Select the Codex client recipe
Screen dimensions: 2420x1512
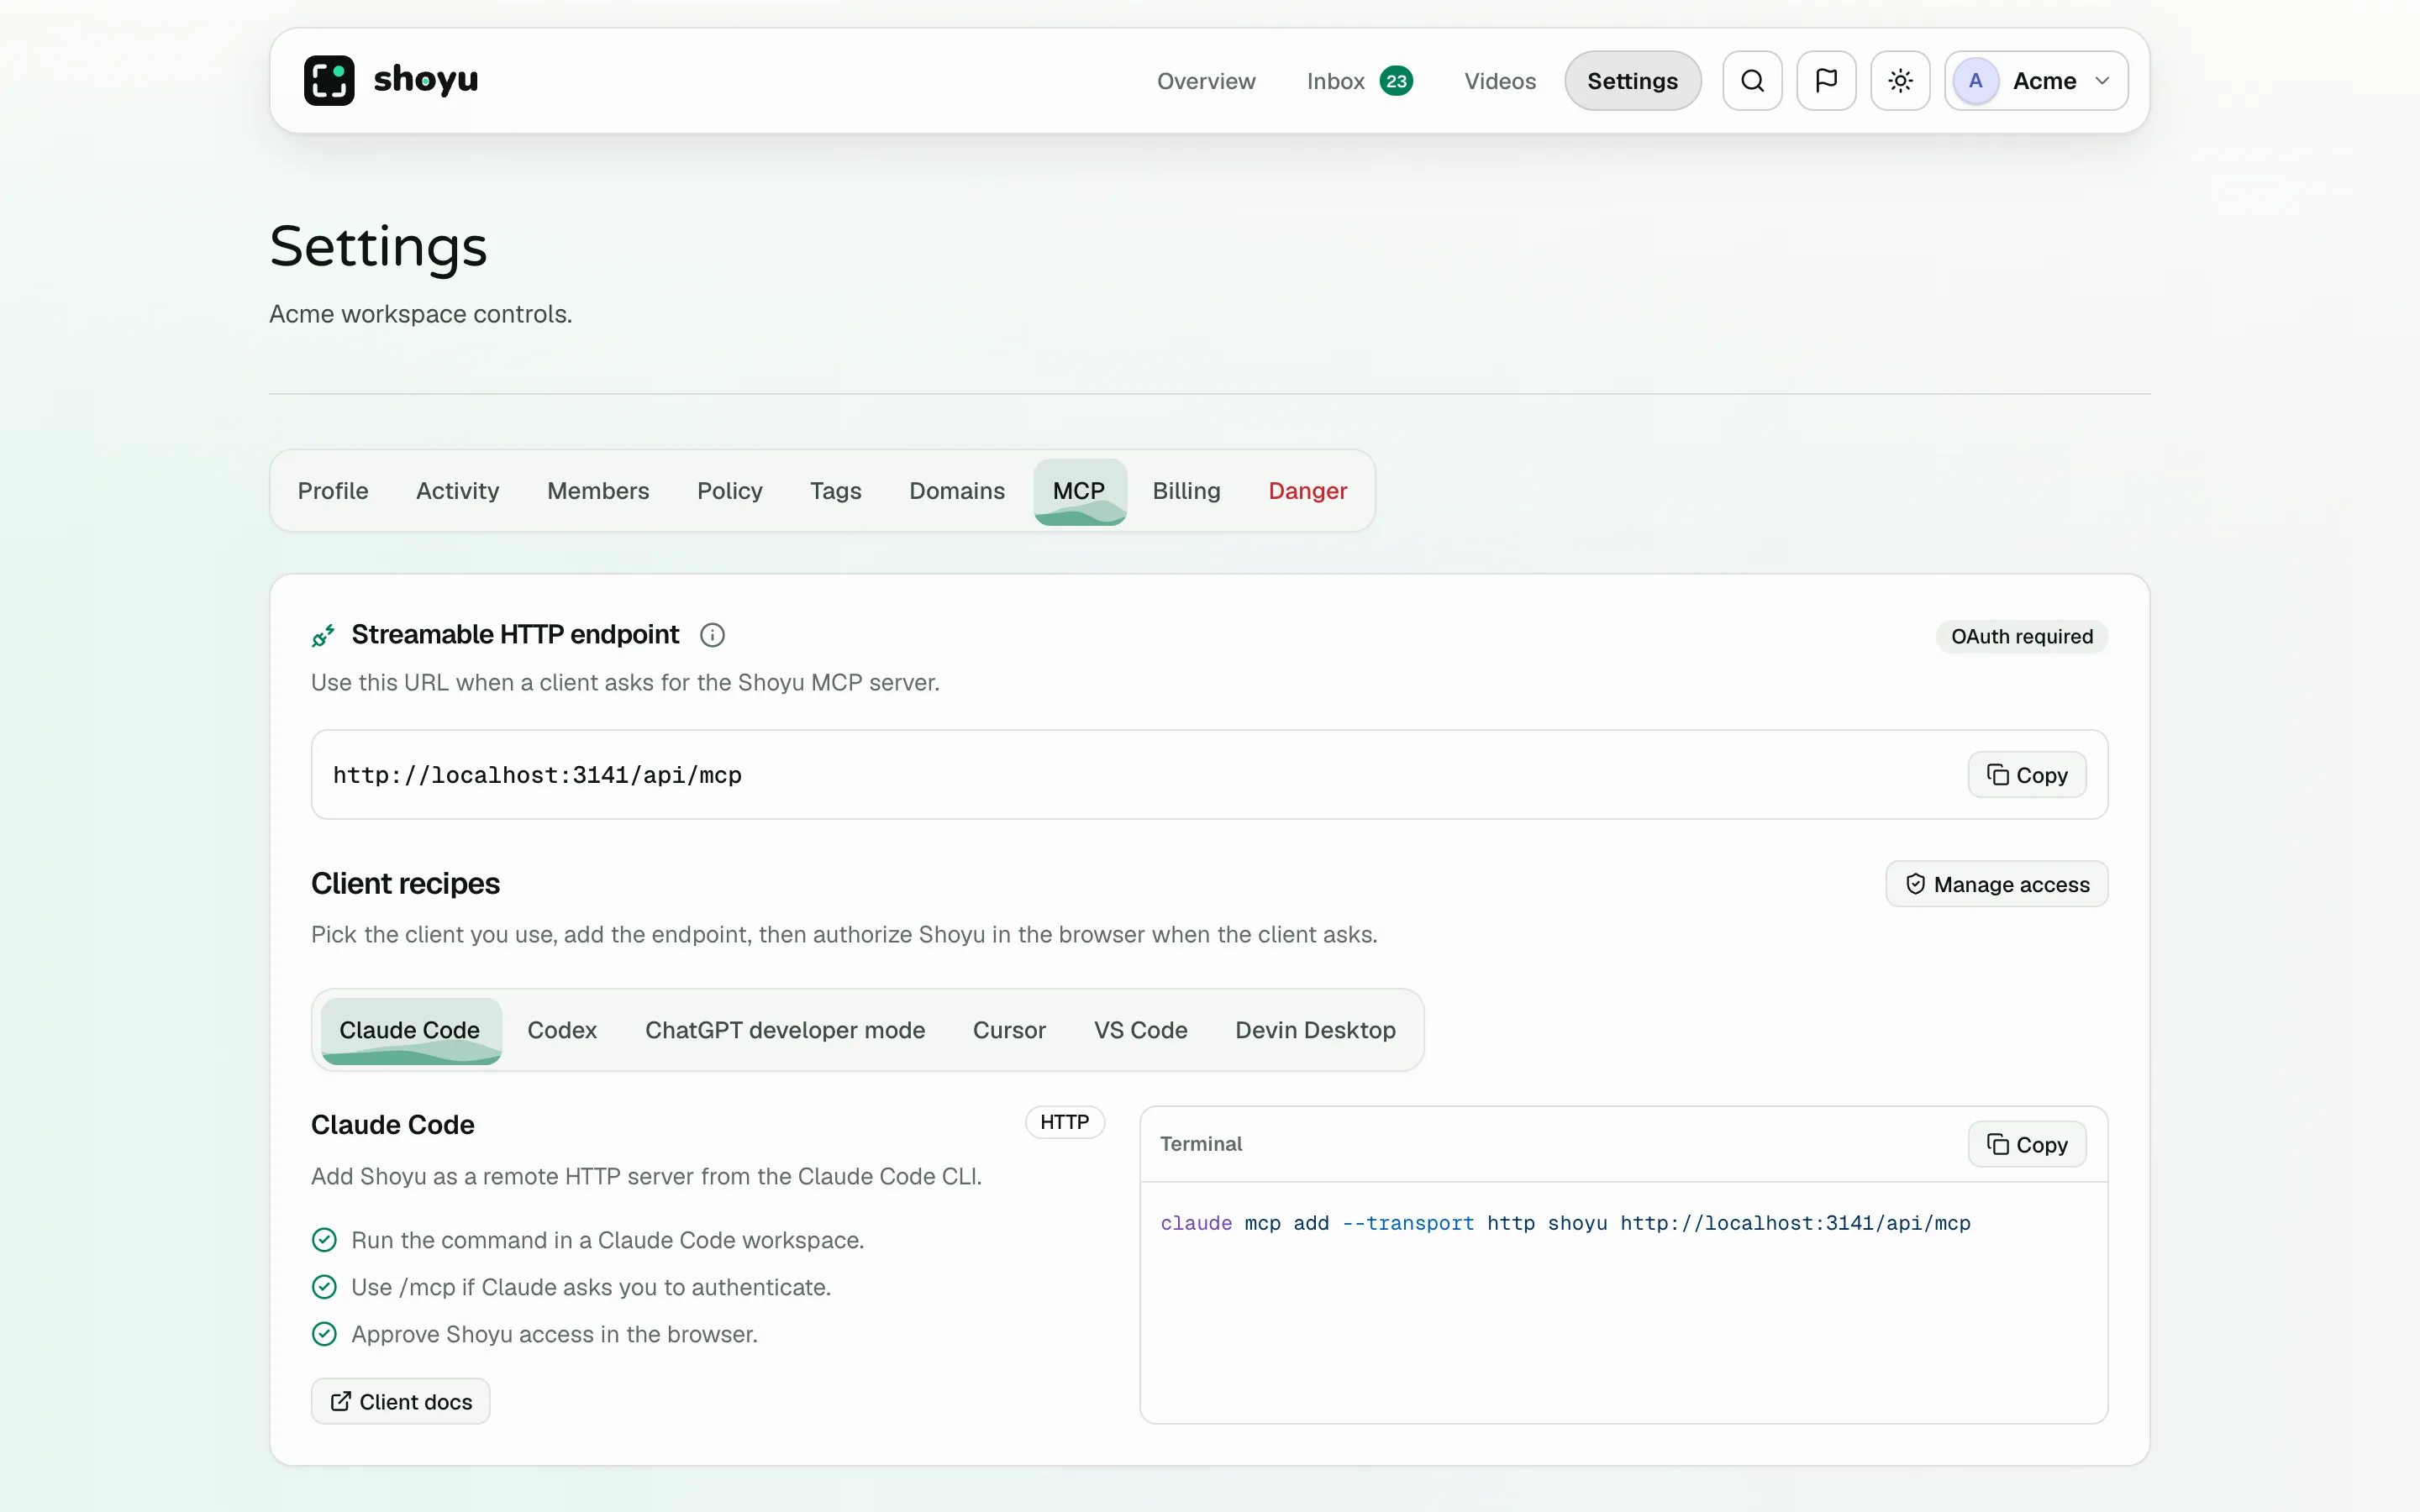[562, 1030]
